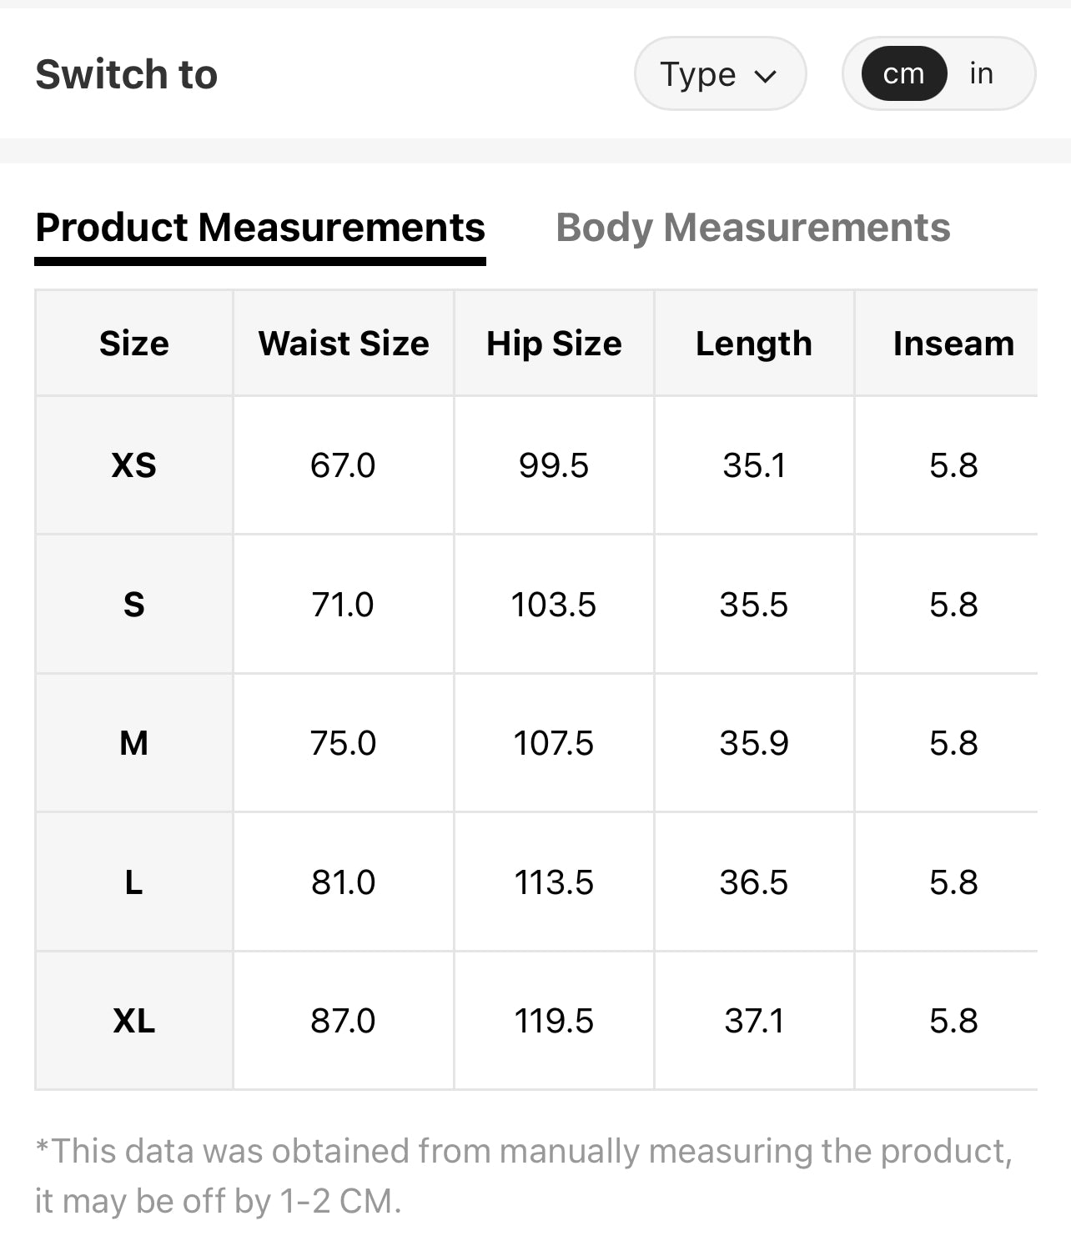
Task: Click the Size column header
Action: pyautogui.click(x=134, y=344)
